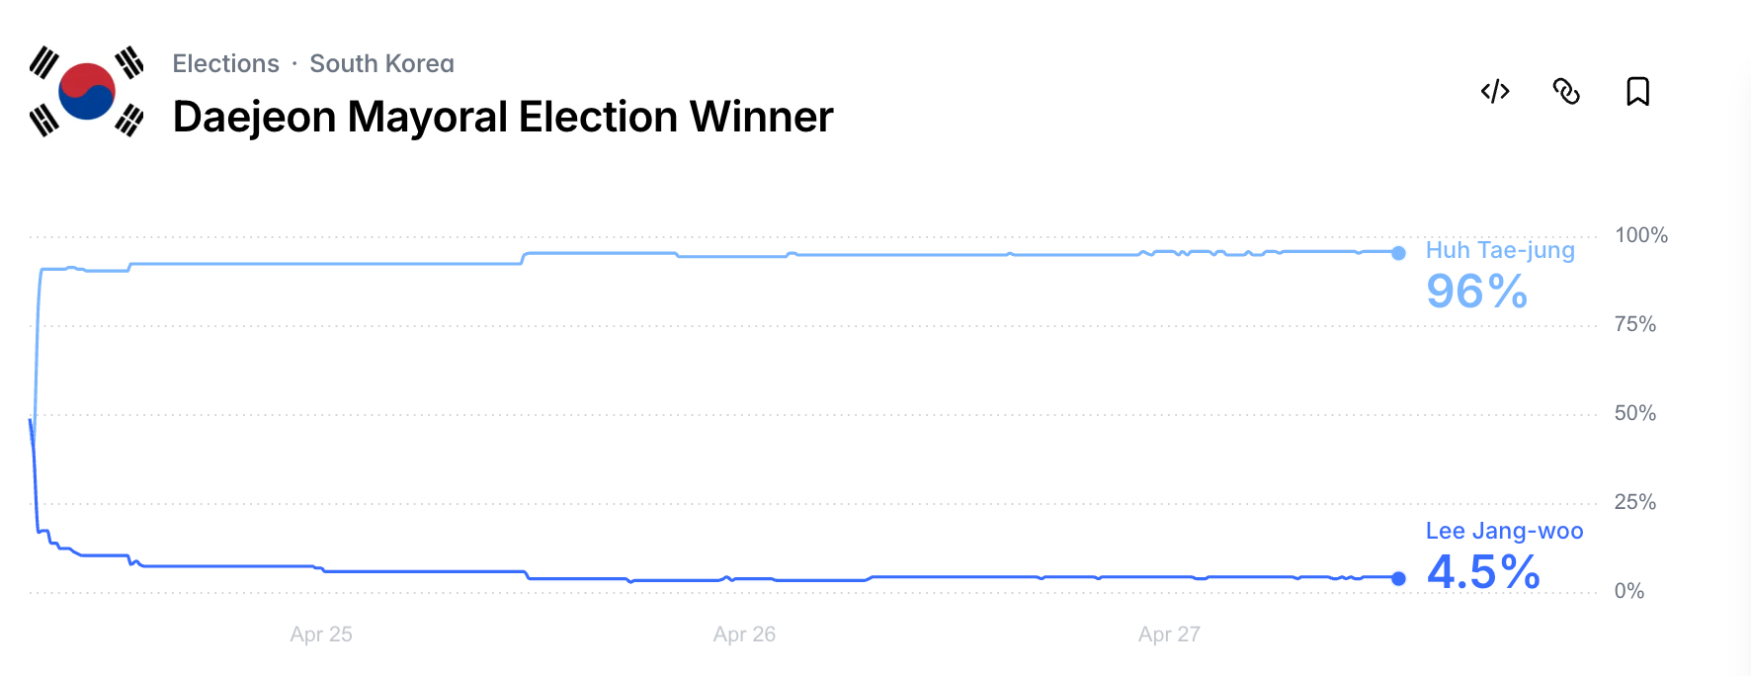The width and height of the screenshot is (1751, 676).
Task: Click the Huh Tae-jung chart label
Action: click(1499, 250)
